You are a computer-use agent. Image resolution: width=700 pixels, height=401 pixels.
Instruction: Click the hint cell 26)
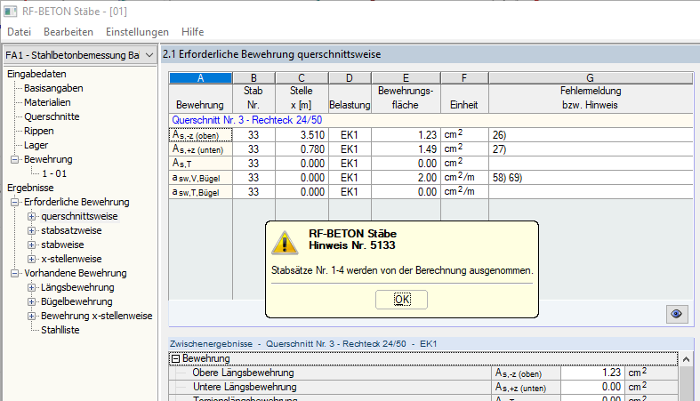coord(591,135)
